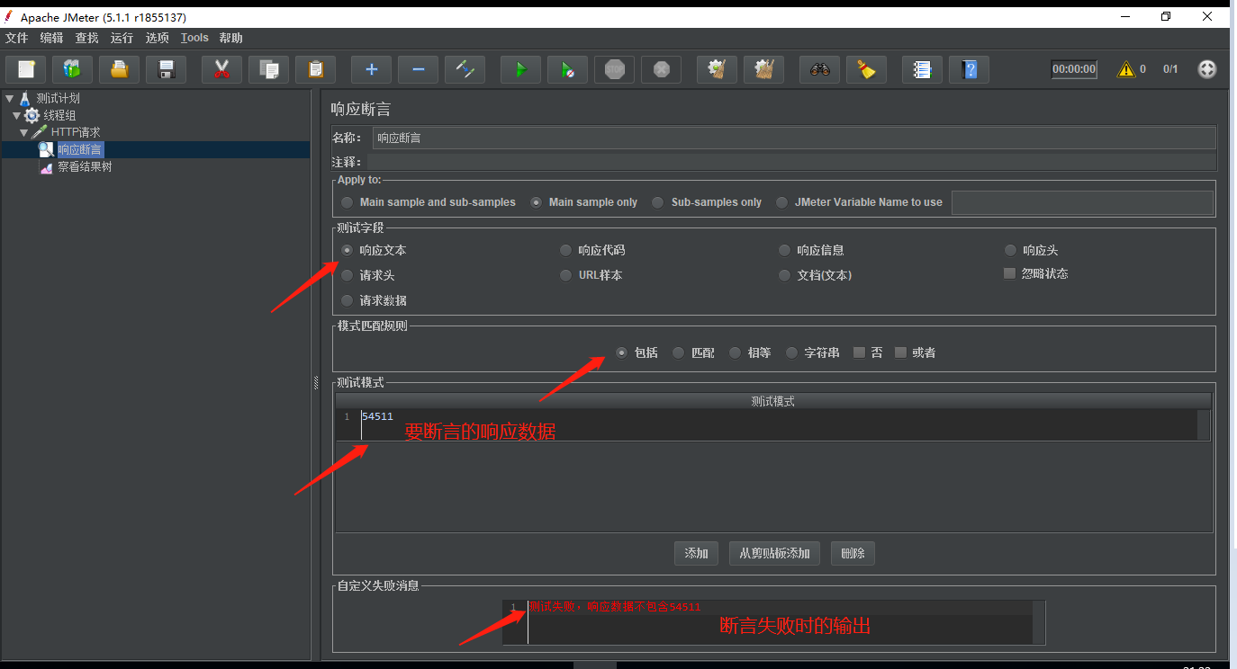The height and width of the screenshot is (669, 1237).
Task: Click the JMeter Variable Name text box
Action: [x=1082, y=202]
